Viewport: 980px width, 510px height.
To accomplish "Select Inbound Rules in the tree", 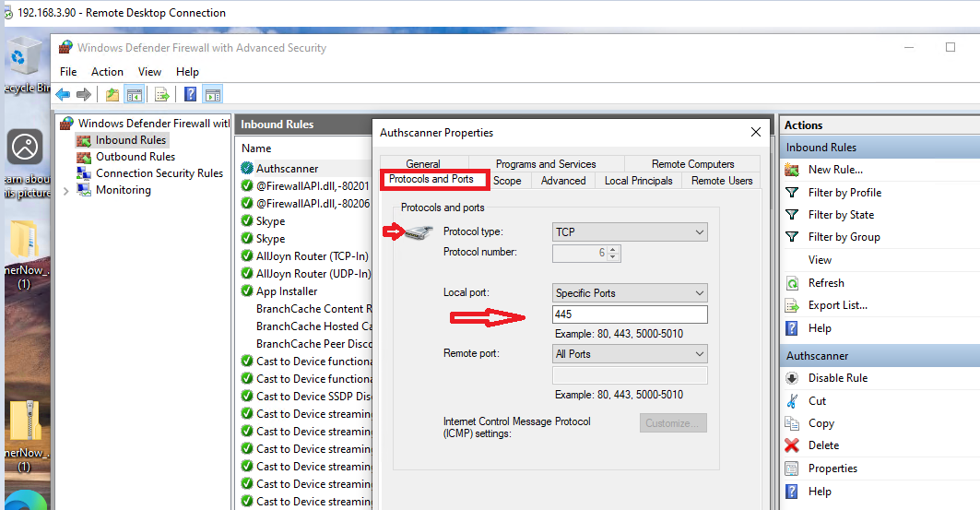I will pyautogui.click(x=131, y=140).
